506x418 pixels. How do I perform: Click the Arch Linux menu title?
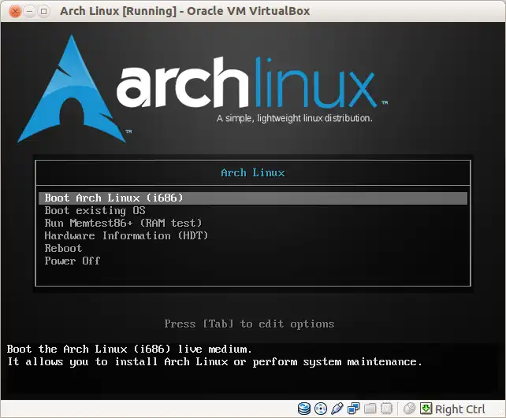253,172
